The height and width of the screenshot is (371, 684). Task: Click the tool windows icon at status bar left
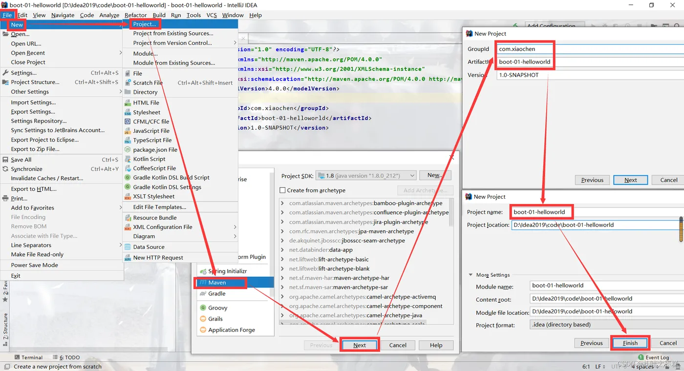click(6, 367)
